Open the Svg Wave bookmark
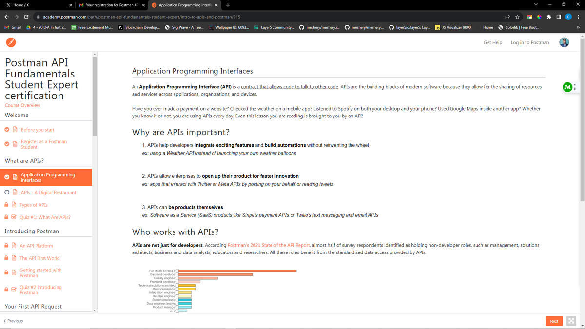The width and height of the screenshot is (585, 329). tap(185, 27)
